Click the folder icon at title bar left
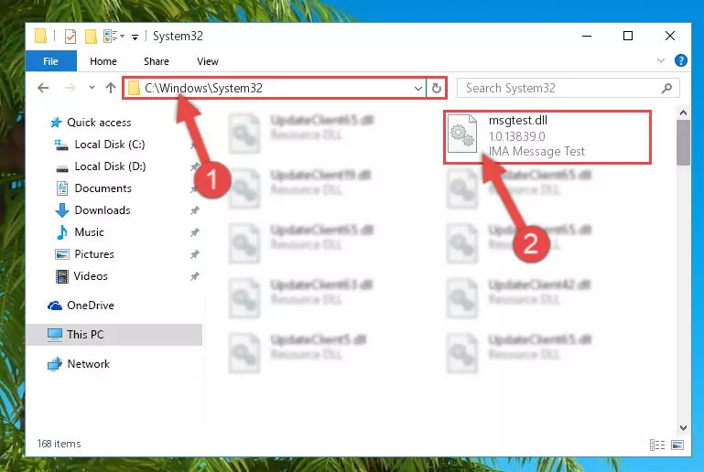This screenshot has height=472, width=704. click(40, 36)
